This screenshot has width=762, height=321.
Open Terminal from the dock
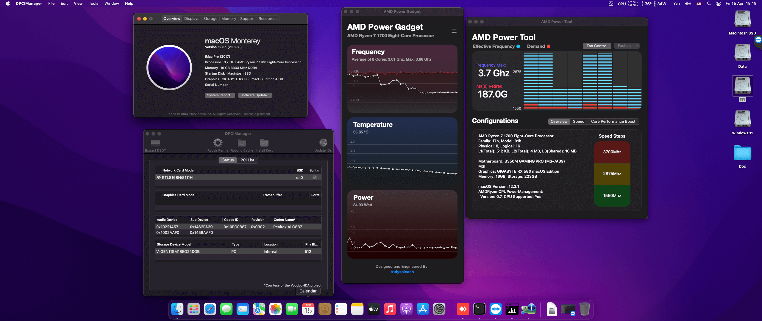pyautogui.click(x=479, y=309)
